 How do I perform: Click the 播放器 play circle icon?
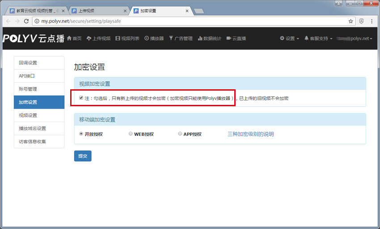147,38
